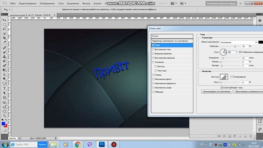
Task: Select the Eyedropper tool
Action: pyautogui.click(x=5, y=42)
